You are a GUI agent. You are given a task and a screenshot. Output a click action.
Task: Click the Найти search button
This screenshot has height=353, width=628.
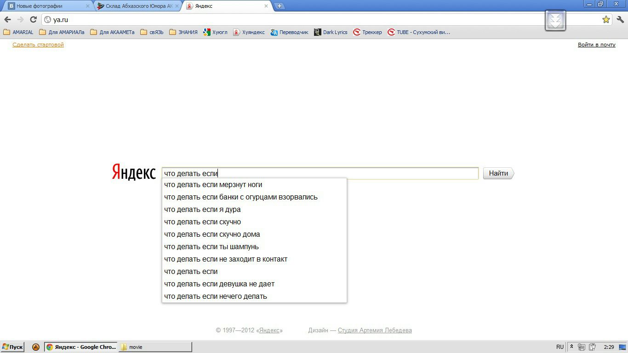click(x=498, y=173)
